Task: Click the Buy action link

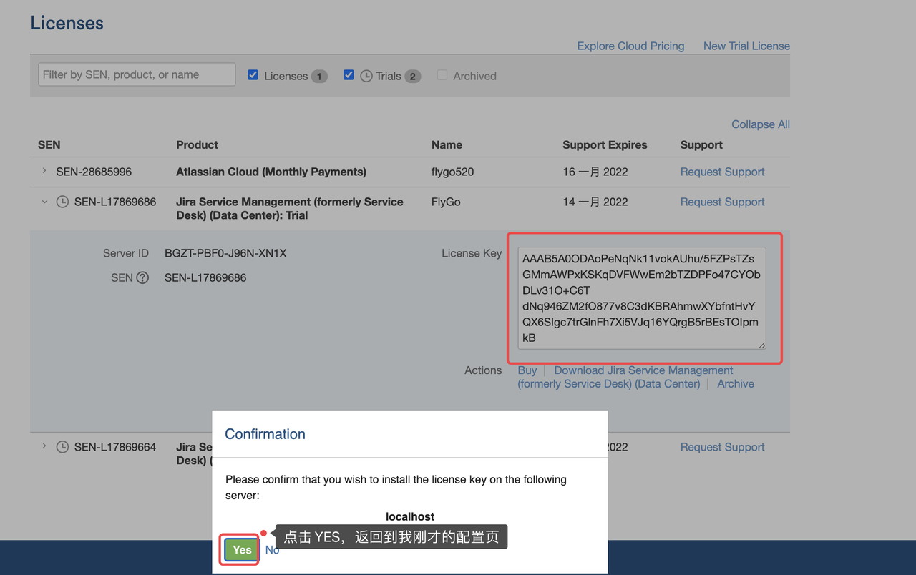Action: (527, 370)
